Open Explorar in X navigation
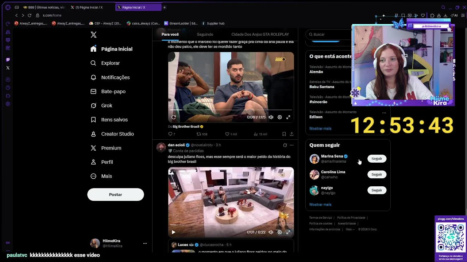The image size is (467, 262). 105,63
